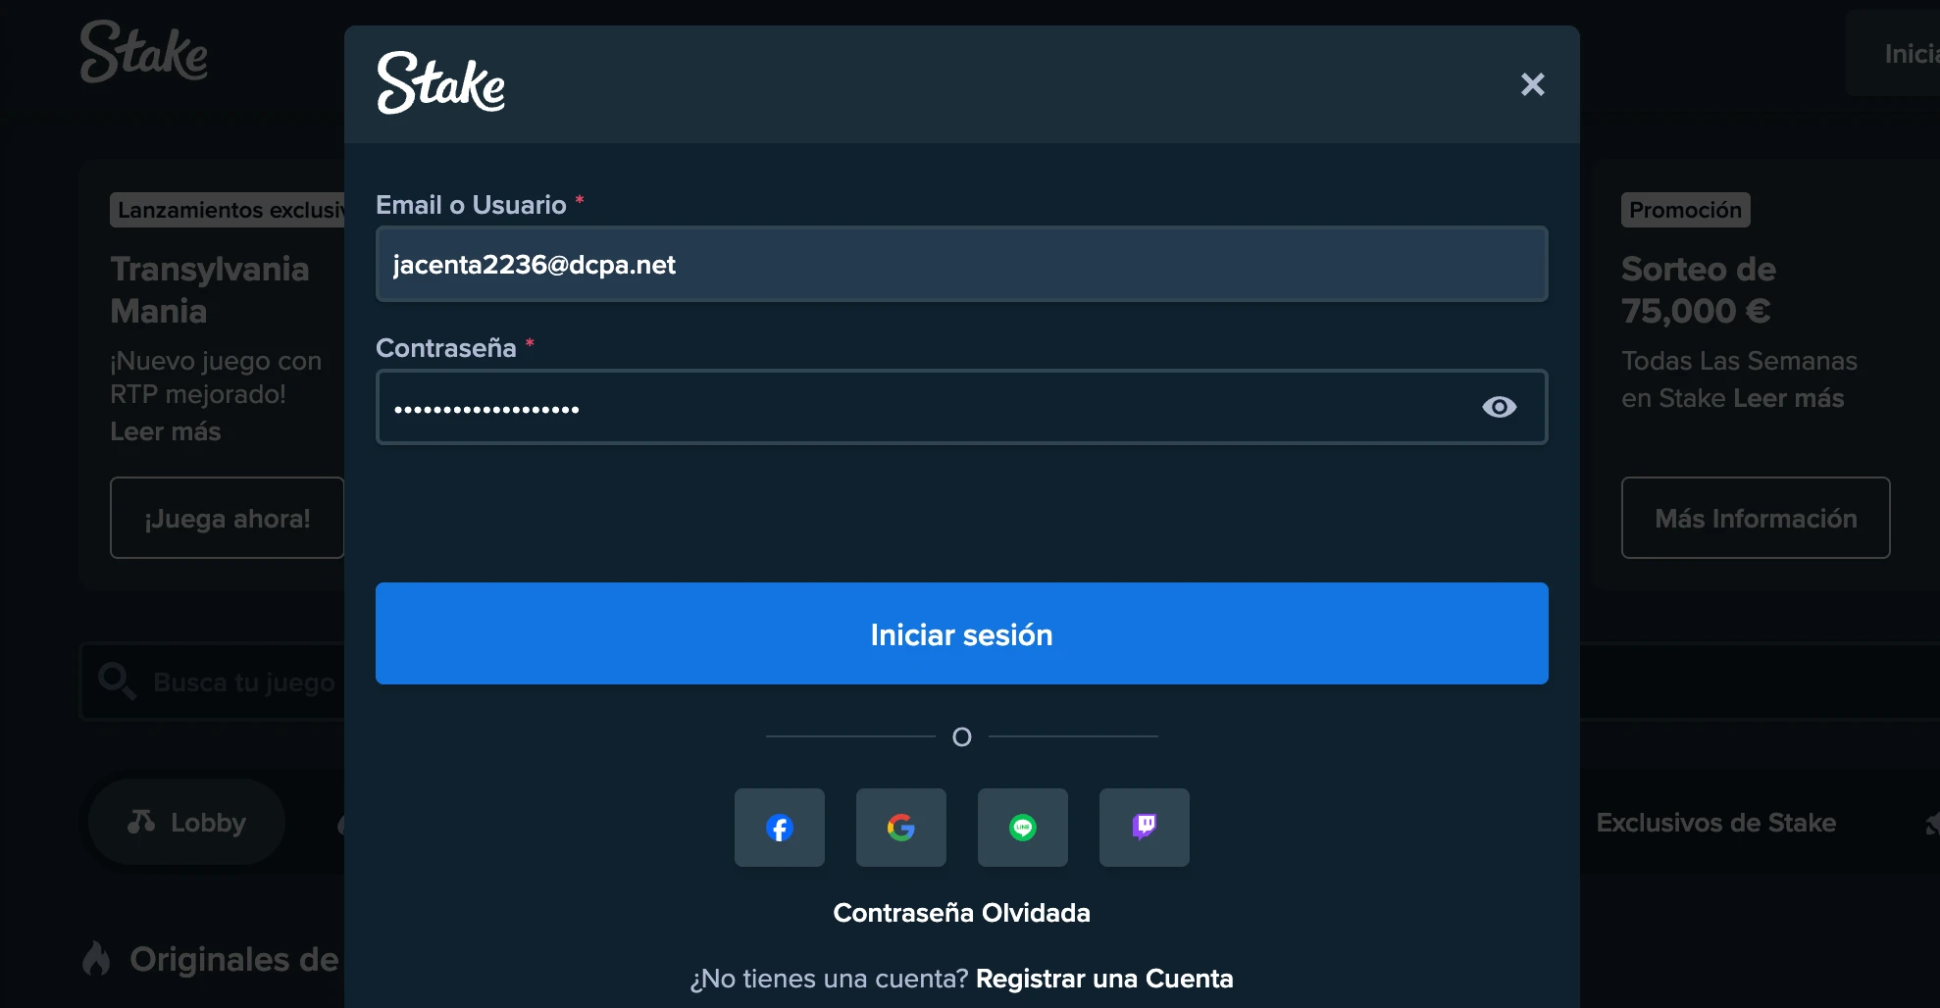Click the Promoción tag
Screen dimensions: 1940x1008
click(1685, 210)
